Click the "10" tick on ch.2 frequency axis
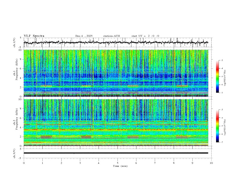 tap(20, 99)
